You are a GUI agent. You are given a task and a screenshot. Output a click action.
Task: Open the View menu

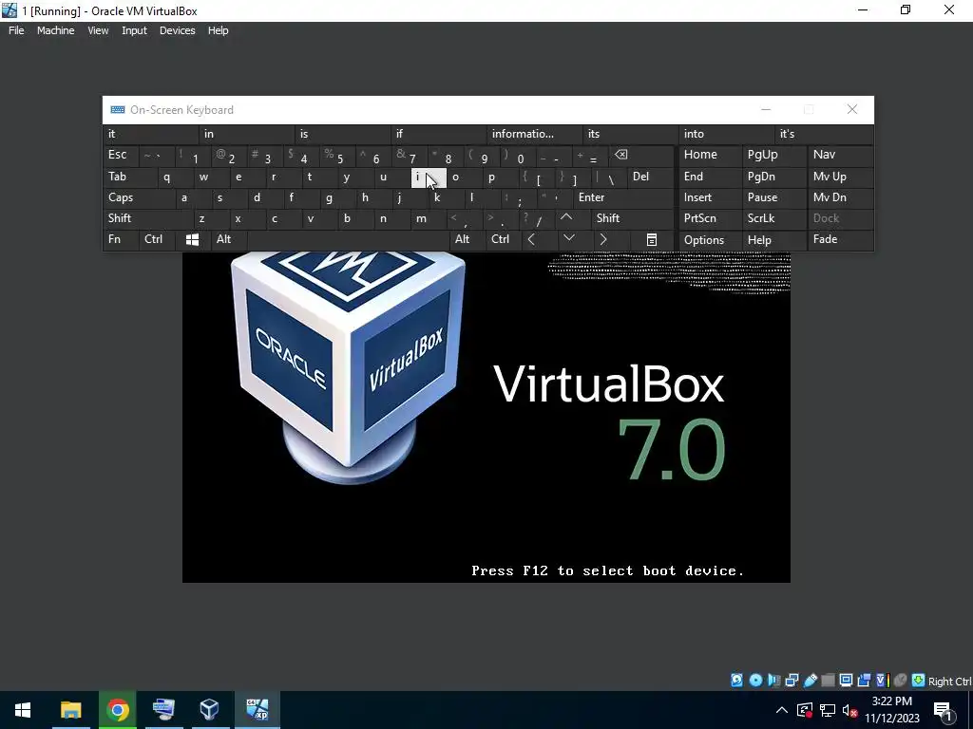98,30
